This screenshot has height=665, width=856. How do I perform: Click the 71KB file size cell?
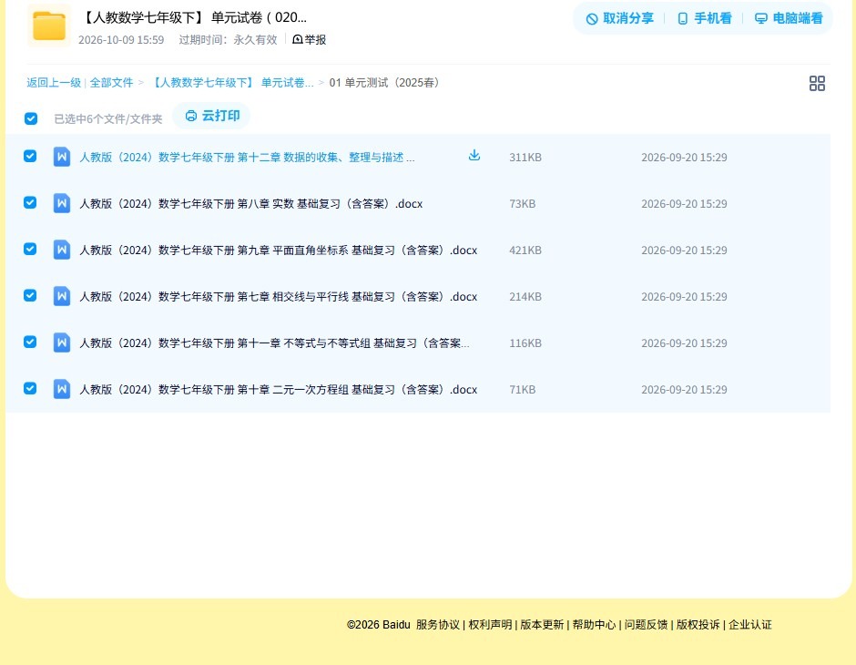pyautogui.click(x=523, y=389)
